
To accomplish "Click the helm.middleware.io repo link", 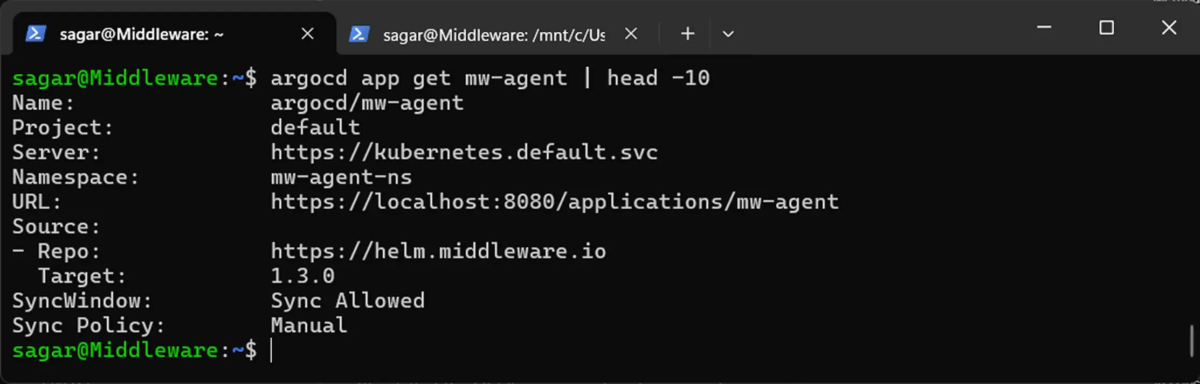I will click(438, 251).
